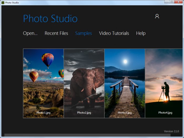This screenshot has width=184, height=138.
Task: Select the Samples tab
Action: [x=83, y=33]
